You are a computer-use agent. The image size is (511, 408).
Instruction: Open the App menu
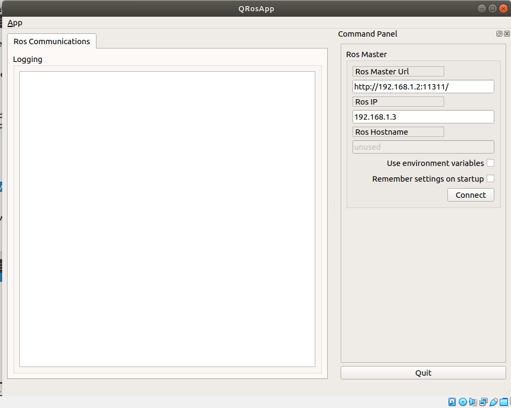15,23
